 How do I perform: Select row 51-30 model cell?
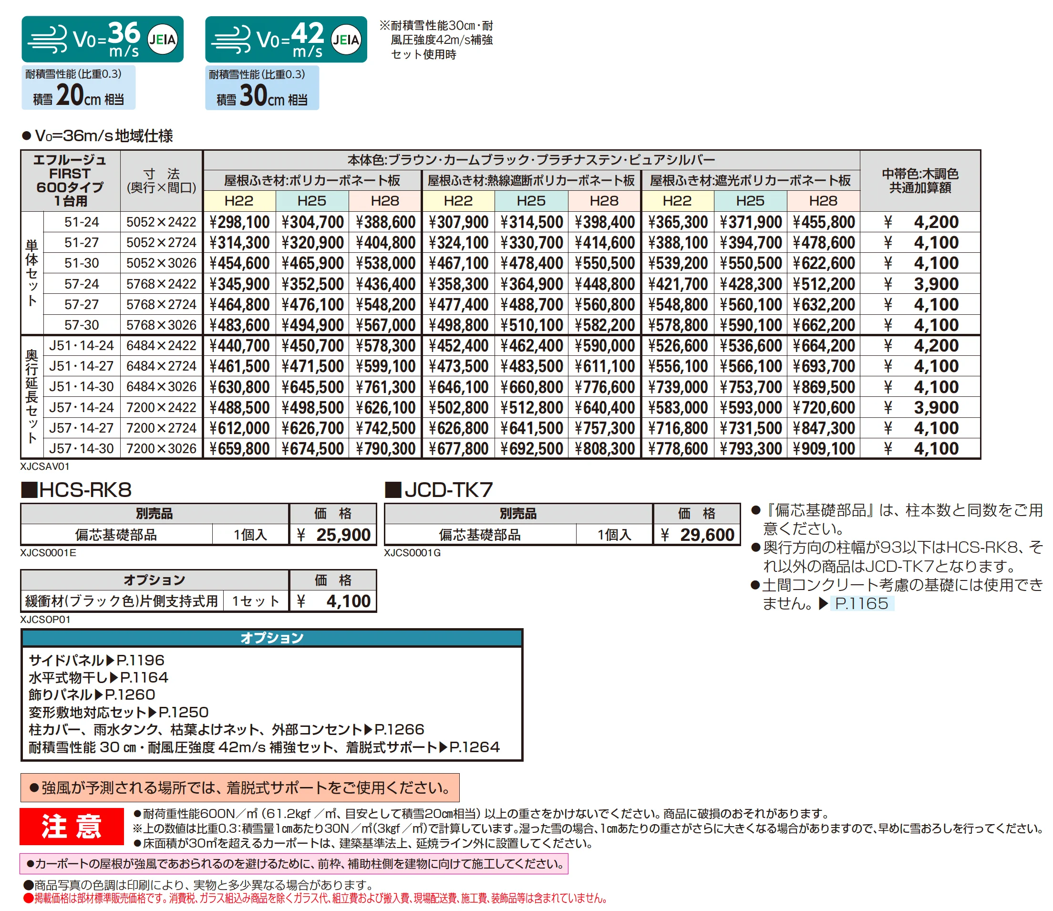(82, 263)
